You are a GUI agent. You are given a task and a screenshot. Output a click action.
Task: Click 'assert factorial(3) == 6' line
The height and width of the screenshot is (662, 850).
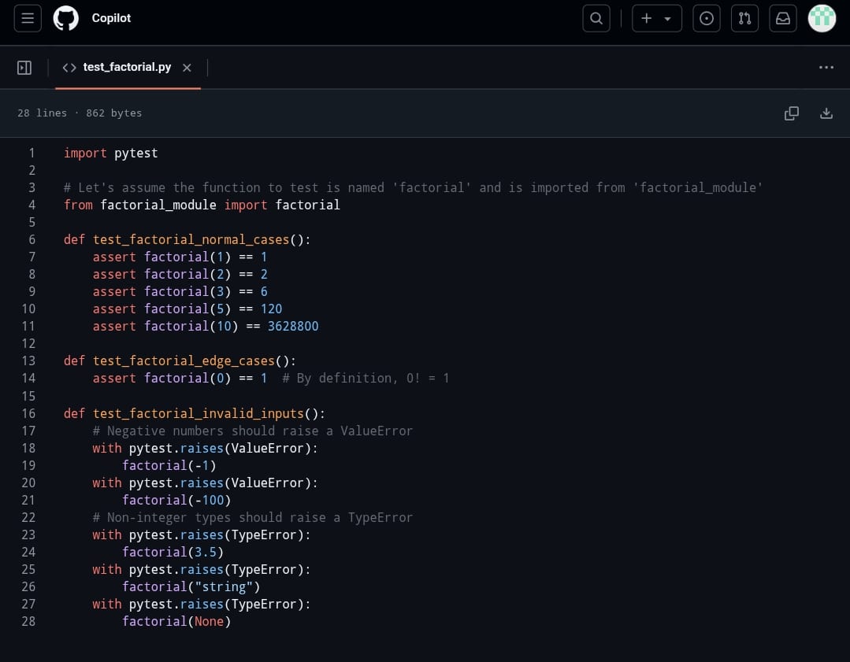coord(180,291)
